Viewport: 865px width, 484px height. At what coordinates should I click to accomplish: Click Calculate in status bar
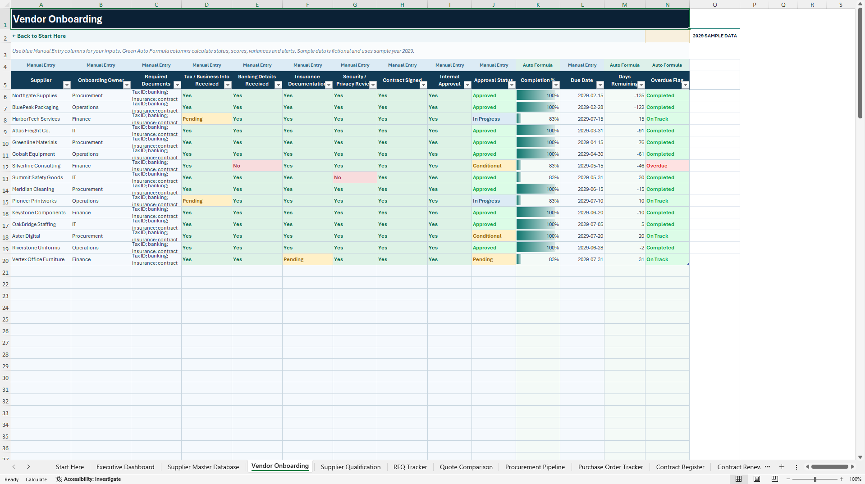pos(36,479)
